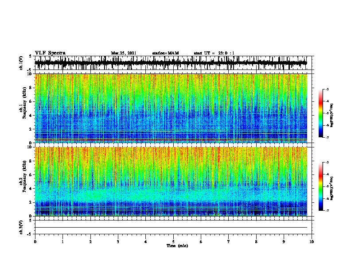Click the "station=MAM" header label

point(165,53)
